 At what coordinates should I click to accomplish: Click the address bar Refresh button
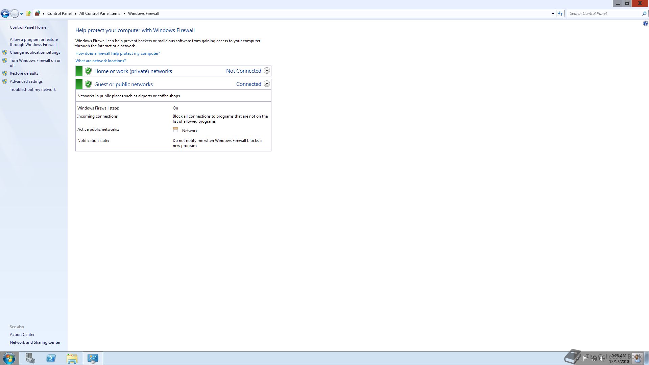point(560,14)
